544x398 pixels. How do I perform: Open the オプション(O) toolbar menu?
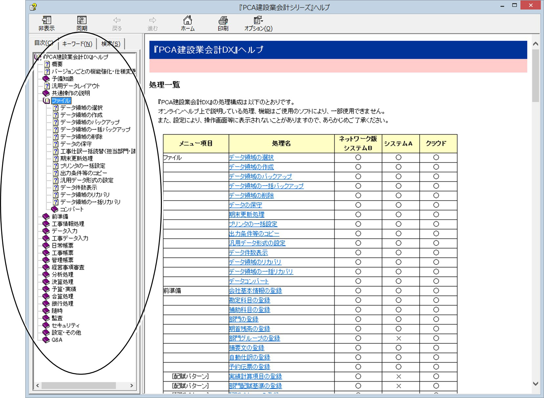258,24
